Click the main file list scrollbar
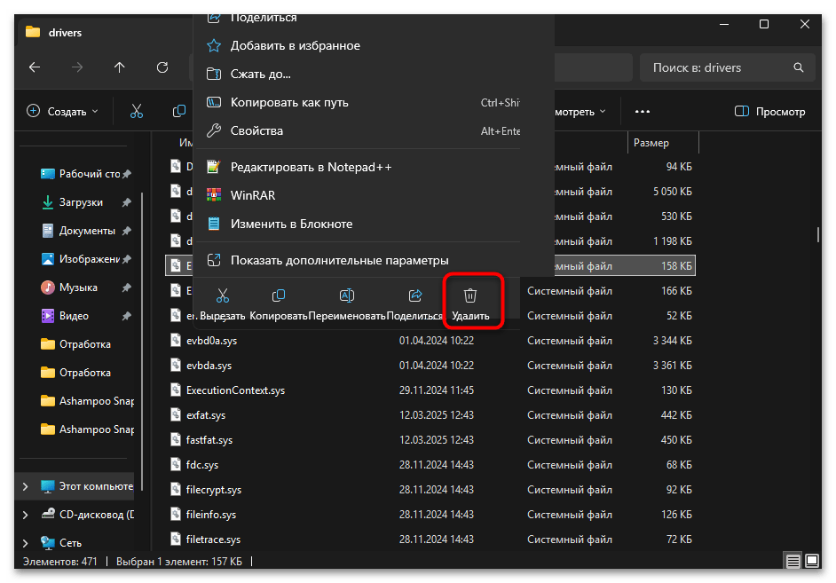Viewport: 836px width, 583px height. point(817,234)
